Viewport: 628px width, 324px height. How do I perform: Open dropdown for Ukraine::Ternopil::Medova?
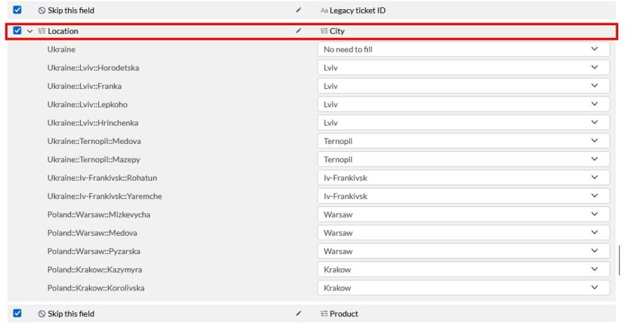[x=463, y=141]
